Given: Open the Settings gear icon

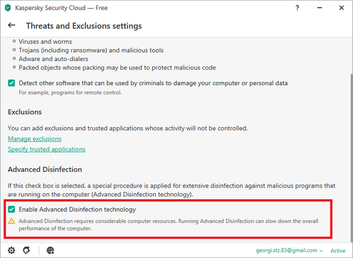Looking at the screenshot, I should pos(11,250).
